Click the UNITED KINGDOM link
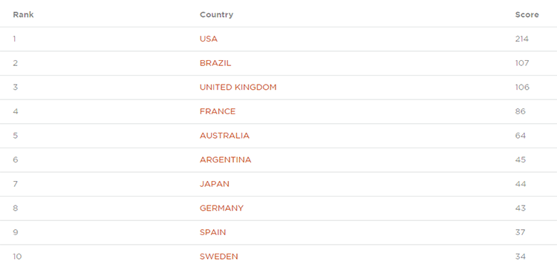The image size is (557, 267). click(238, 88)
